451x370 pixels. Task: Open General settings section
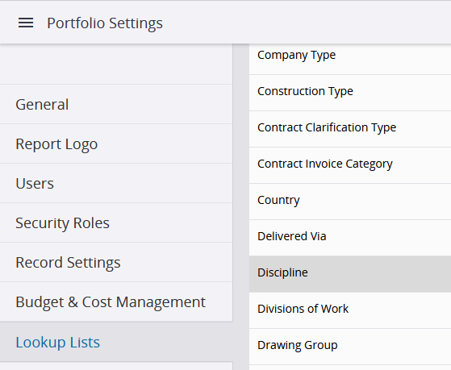[x=116, y=104]
